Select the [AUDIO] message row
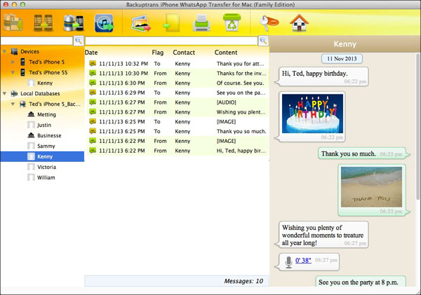Image resolution: width=421 pixels, height=295 pixels. 178,102
